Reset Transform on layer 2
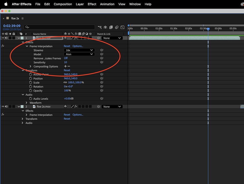 coord(67,119)
